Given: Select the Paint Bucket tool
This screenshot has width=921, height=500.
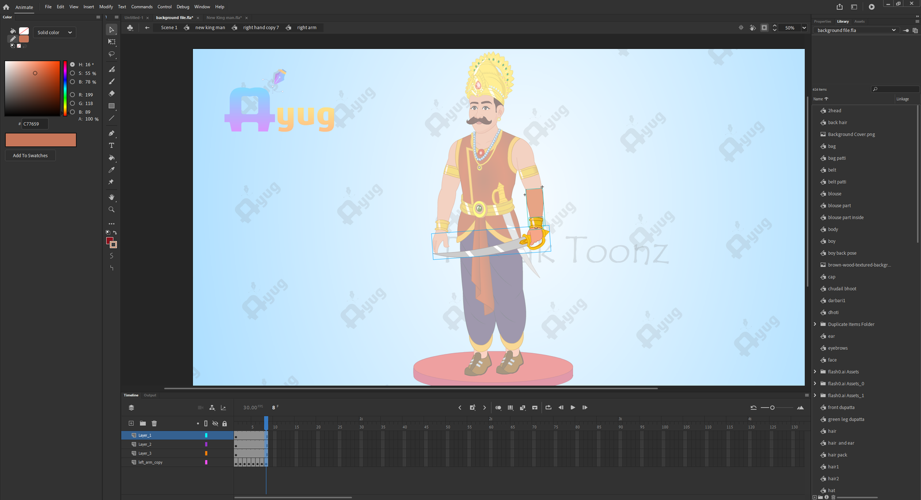Looking at the screenshot, I should point(112,158).
